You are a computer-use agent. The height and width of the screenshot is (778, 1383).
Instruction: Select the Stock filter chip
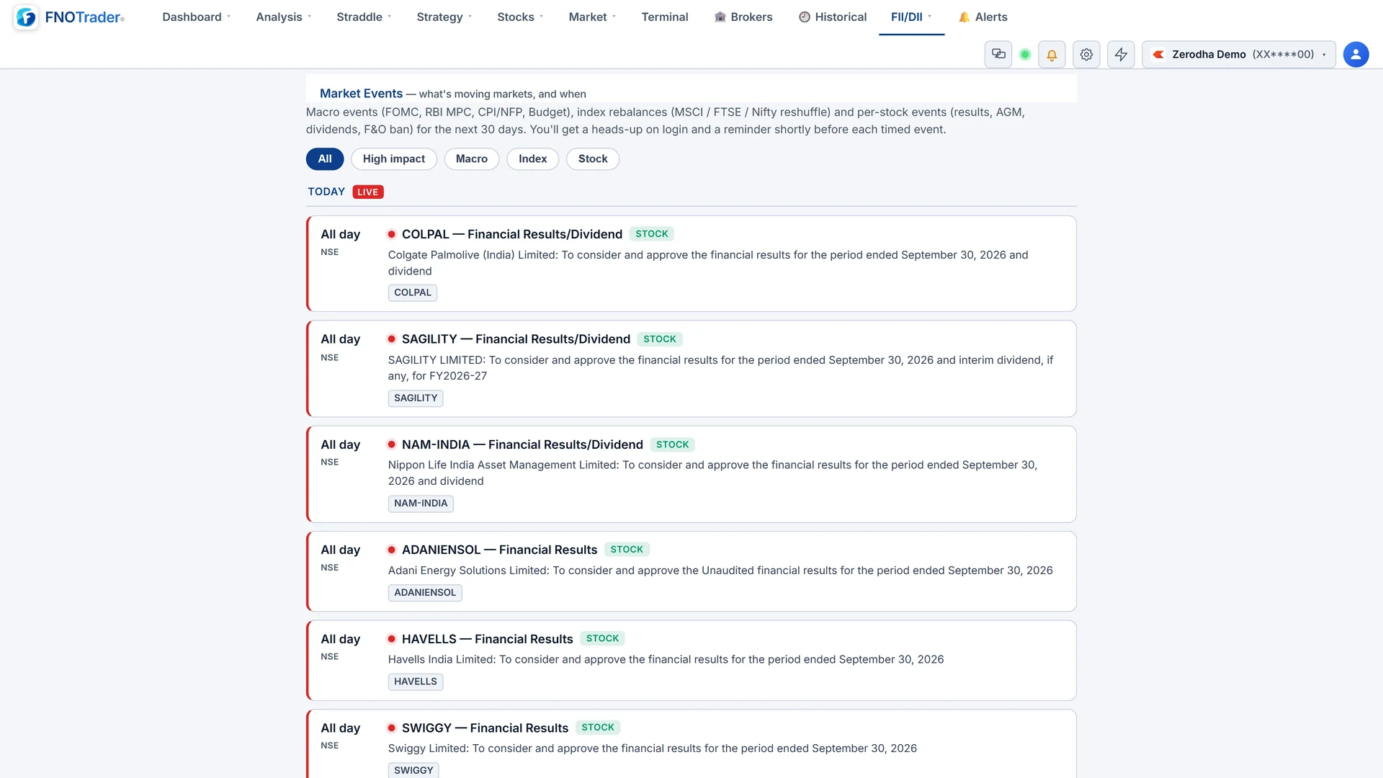coord(593,158)
